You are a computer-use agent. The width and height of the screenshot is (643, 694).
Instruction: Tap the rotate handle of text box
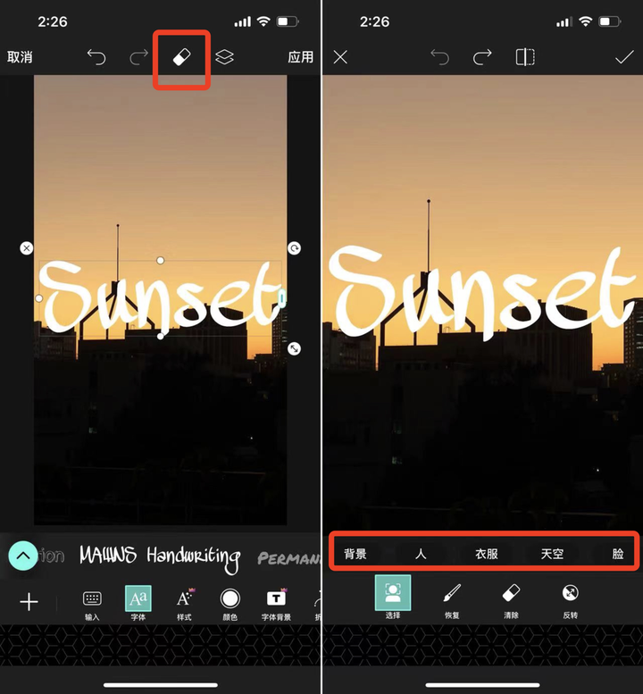pyautogui.click(x=295, y=248)
